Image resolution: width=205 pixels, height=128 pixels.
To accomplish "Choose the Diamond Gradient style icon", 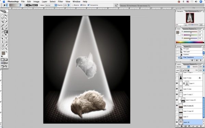I will pos(36,5).
